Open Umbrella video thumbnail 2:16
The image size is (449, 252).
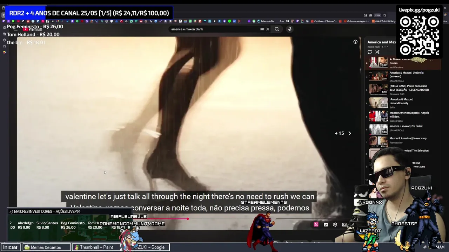click(x=378, y=76)
